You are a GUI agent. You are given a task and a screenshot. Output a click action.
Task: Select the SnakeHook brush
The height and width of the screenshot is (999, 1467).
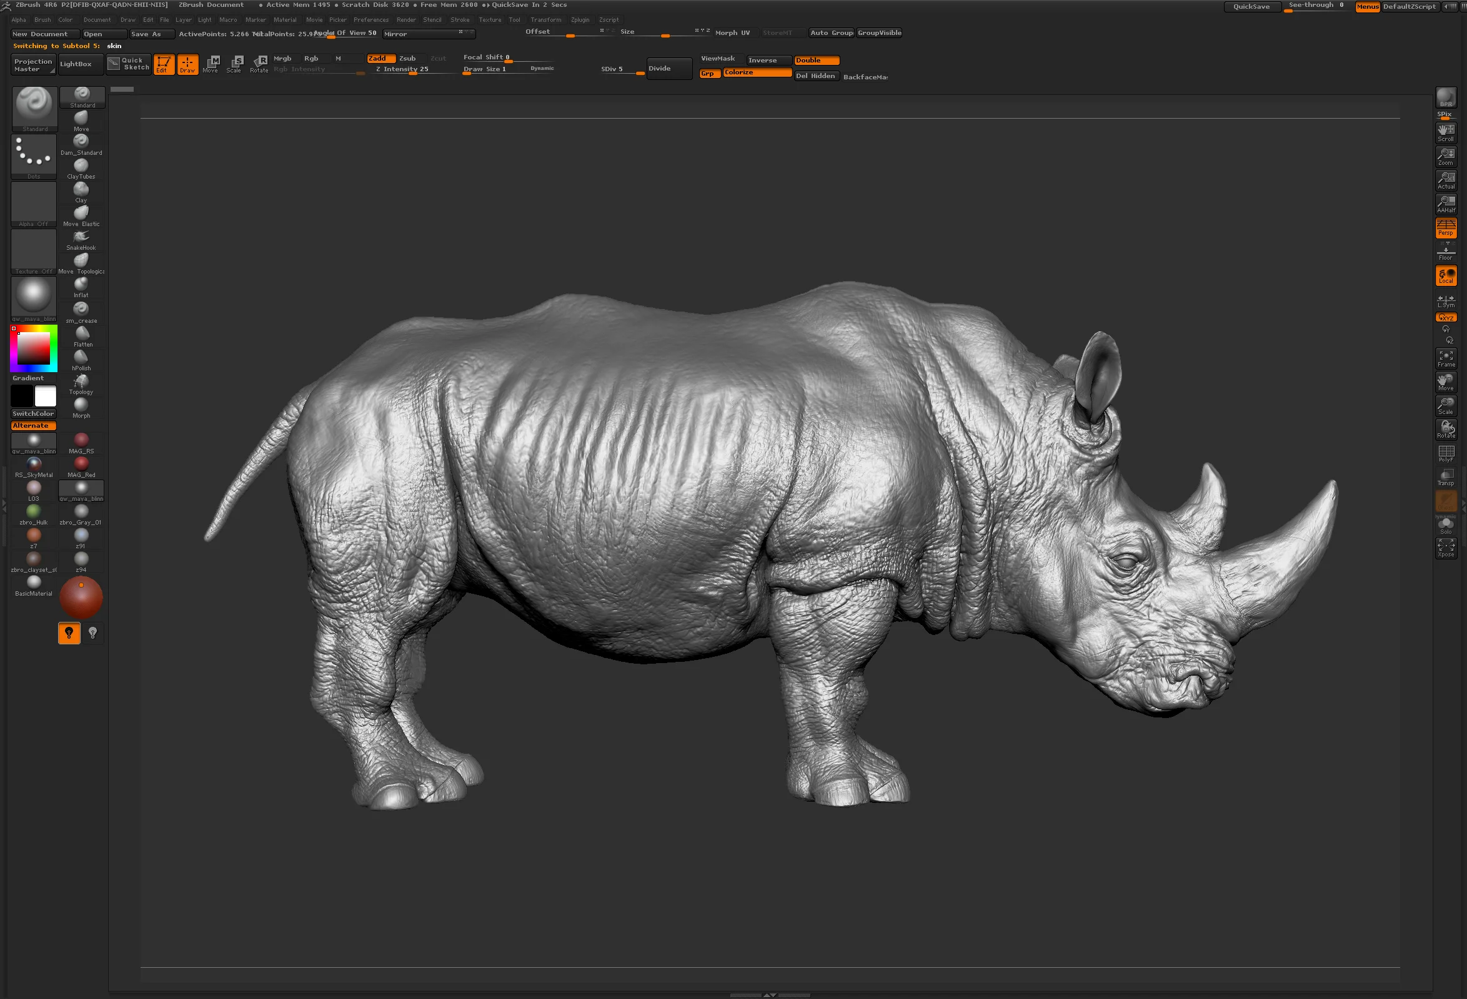click(81, 240)
